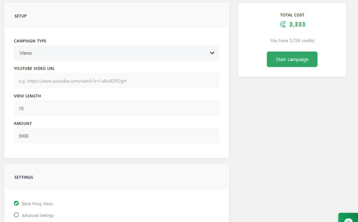Expand the Campaign Type chevron arrow
Viewport: 358px width, 222px height.
click(x=212, y=53)
